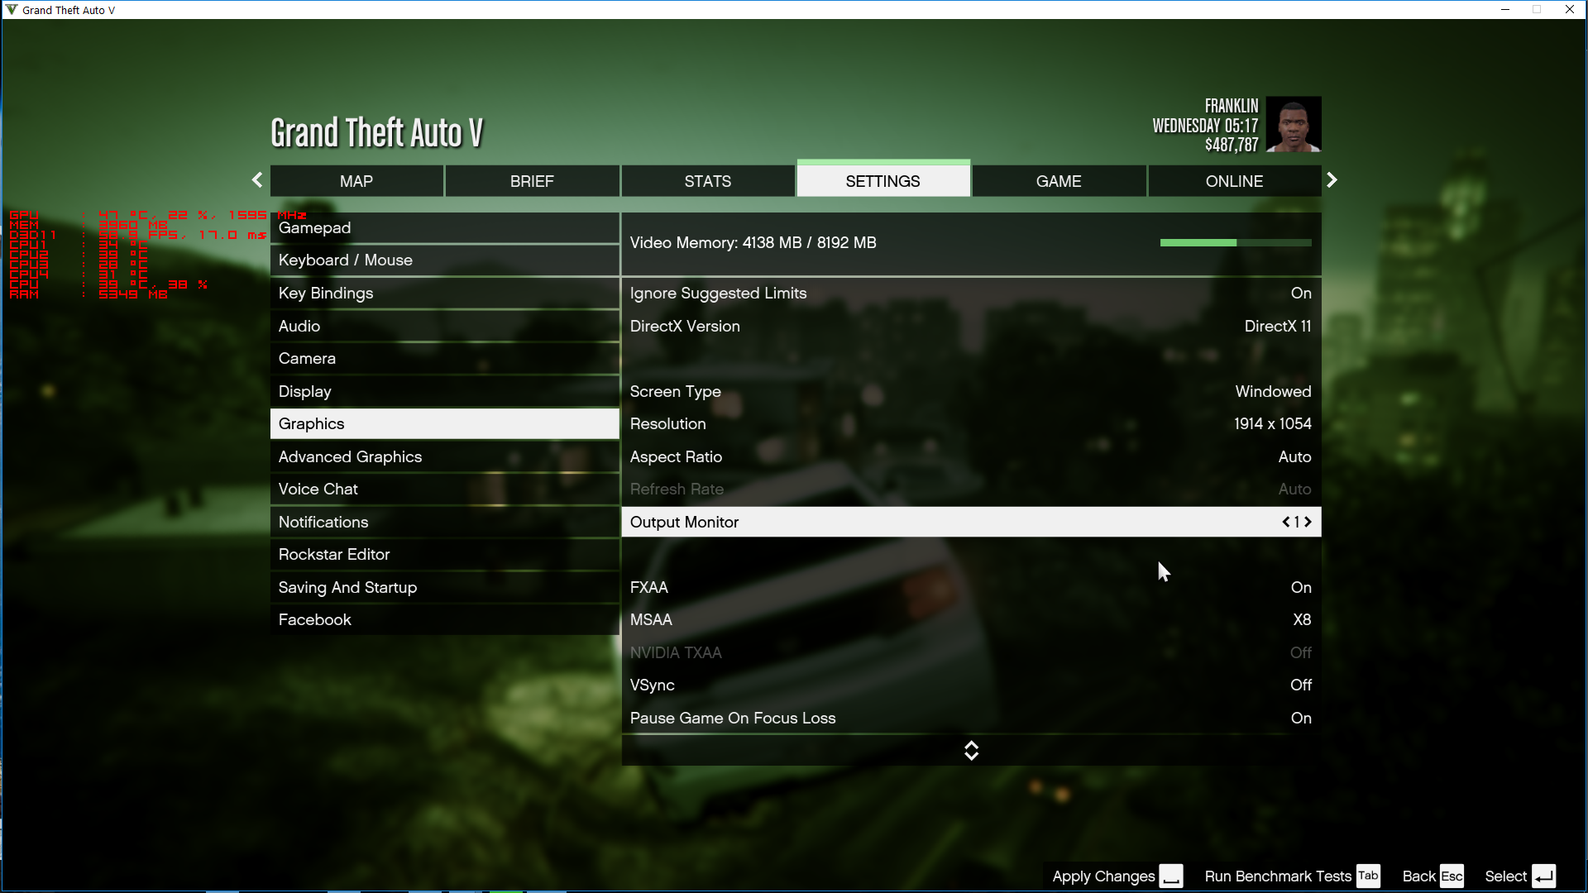Click the Esc key icon for Back

(1452, 876)
